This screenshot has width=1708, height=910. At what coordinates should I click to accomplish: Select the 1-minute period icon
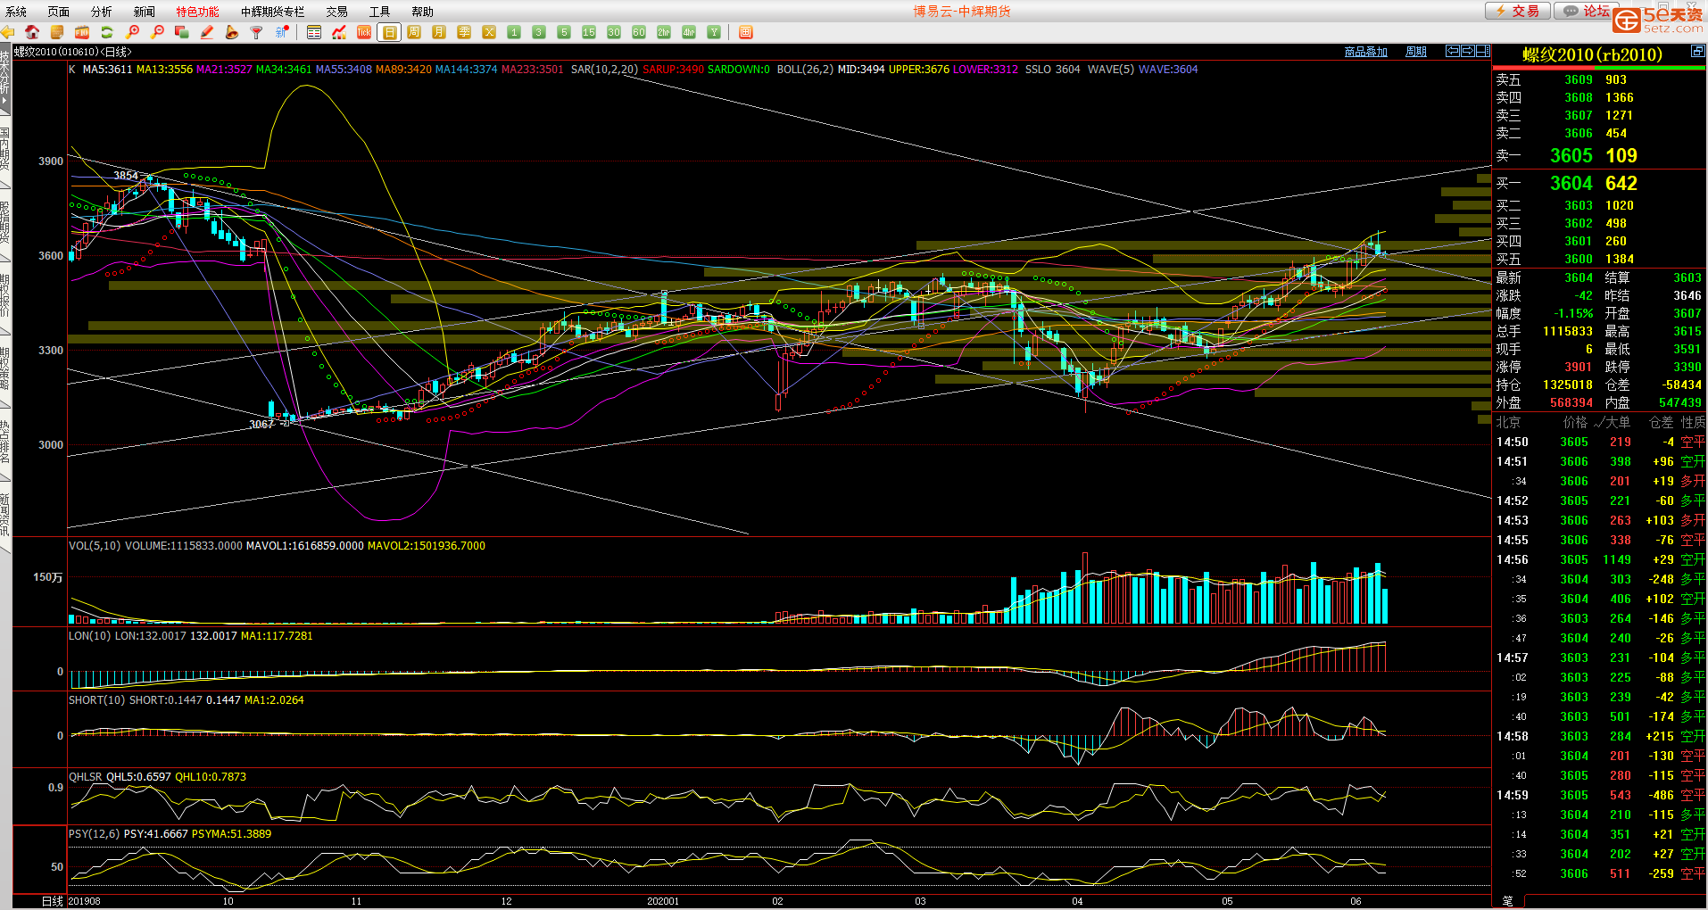pyautogui.click(x=514, y=32)
